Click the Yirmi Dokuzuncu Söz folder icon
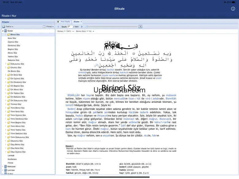The height and width of the screenshot is (179, 239). [9, 137]
